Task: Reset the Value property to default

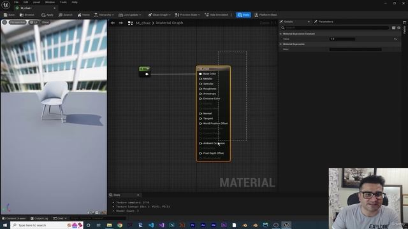Action: pos(395,39)
